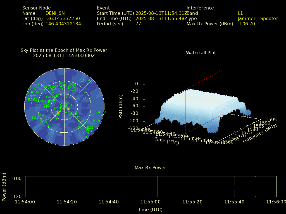Click the 11:54:40 tick on the power chart axis

(x=109, y=202)
